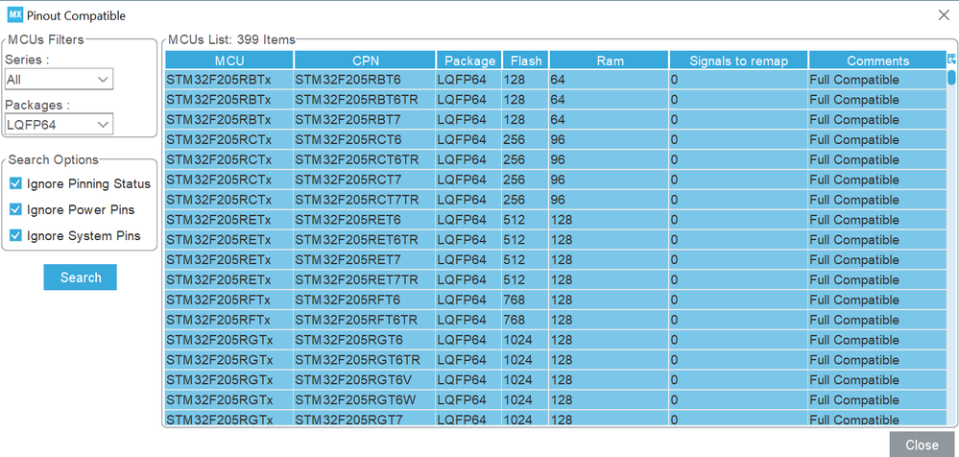959x457 pixels.
Task: Sort by the MCU column header
Action: pos(229,60)
